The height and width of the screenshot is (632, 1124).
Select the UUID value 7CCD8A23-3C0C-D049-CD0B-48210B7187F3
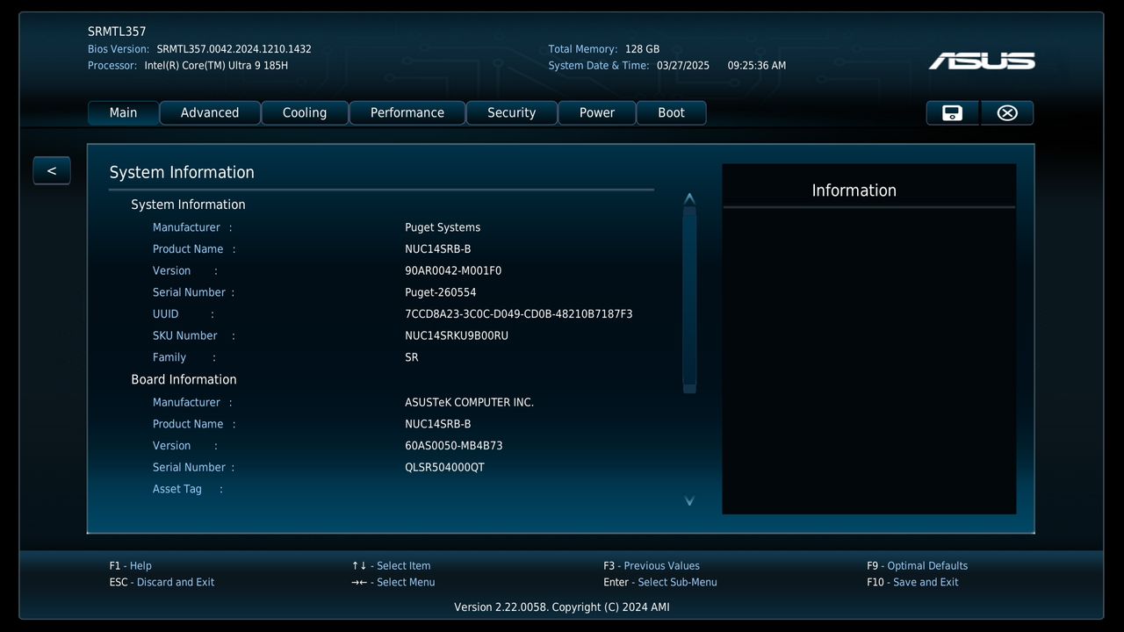click(519, 314)
